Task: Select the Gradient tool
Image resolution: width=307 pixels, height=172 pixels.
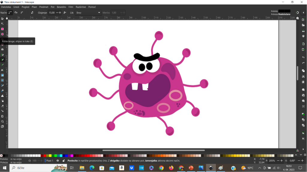Action: (2, 75)
